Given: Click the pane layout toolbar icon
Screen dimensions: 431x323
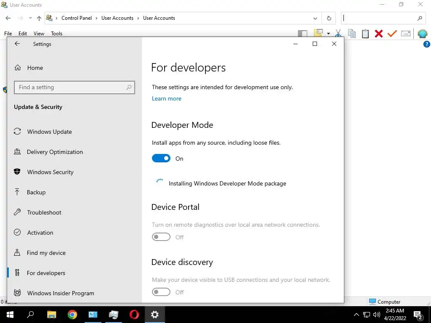Looking at the screenshot, I should [303, 34].
